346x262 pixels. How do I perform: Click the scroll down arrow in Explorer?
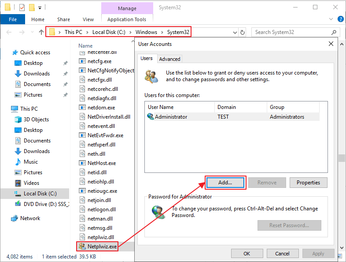click(x=342, y=248)
